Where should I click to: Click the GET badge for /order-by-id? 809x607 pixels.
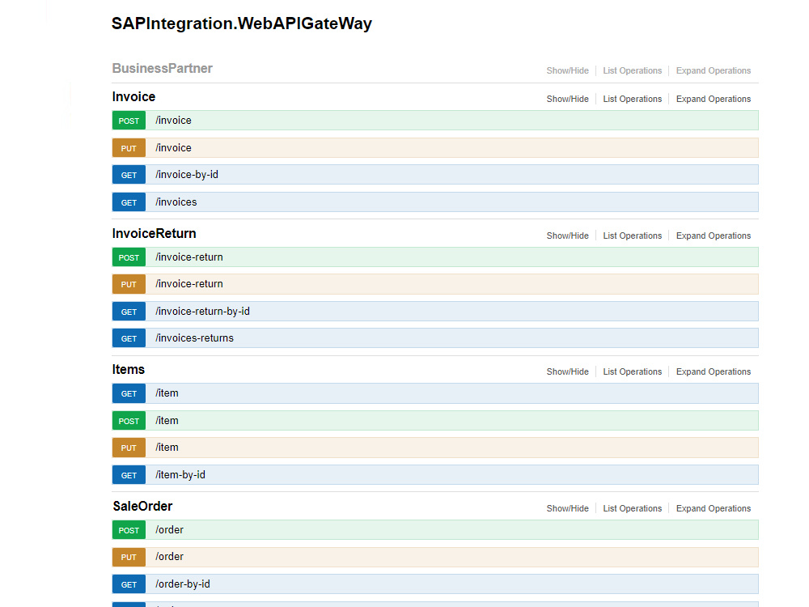(x=129, y=584)
